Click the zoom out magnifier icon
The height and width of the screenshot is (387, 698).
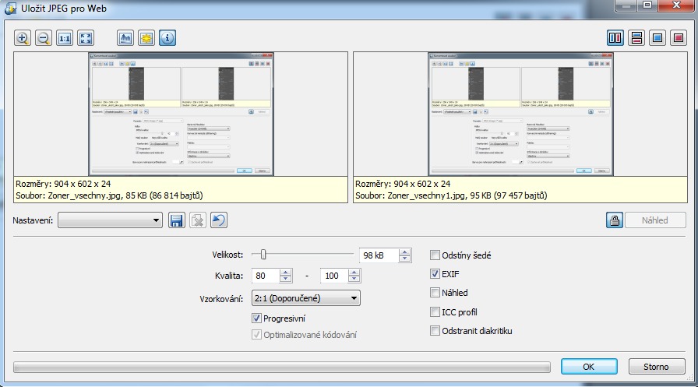tap(44, 37)
